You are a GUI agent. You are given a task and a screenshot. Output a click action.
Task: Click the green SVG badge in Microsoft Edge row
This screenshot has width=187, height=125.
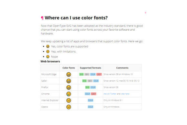click(81, 74)
